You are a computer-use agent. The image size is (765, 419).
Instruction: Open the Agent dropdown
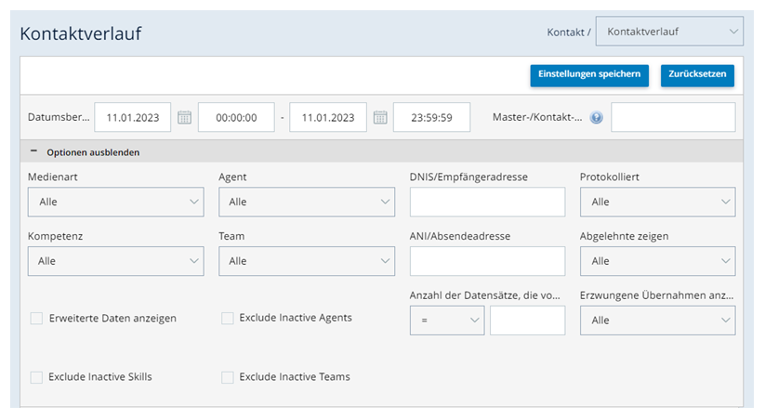pos(307,202)
